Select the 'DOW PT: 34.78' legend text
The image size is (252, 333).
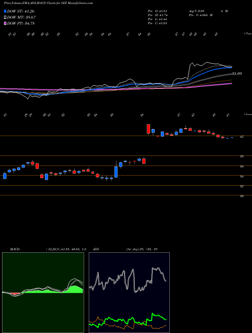click(21, 23)
